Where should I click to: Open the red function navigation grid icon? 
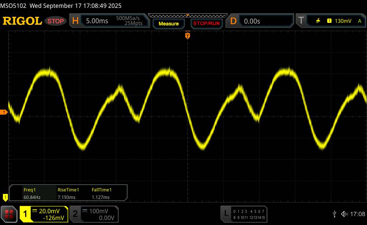pyautogui.click(x=9, y=214)
